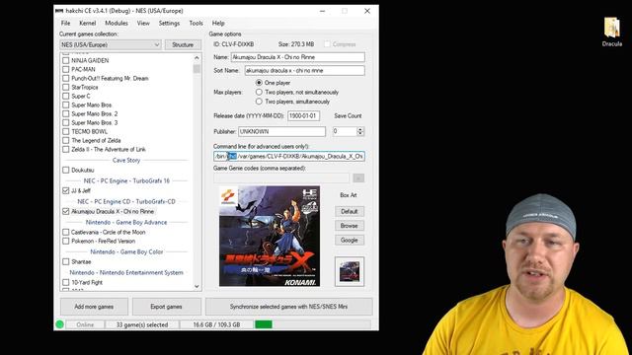Select Zelda II - The Adventure of Link
632x355 pixels.
(x=109, y=149)
